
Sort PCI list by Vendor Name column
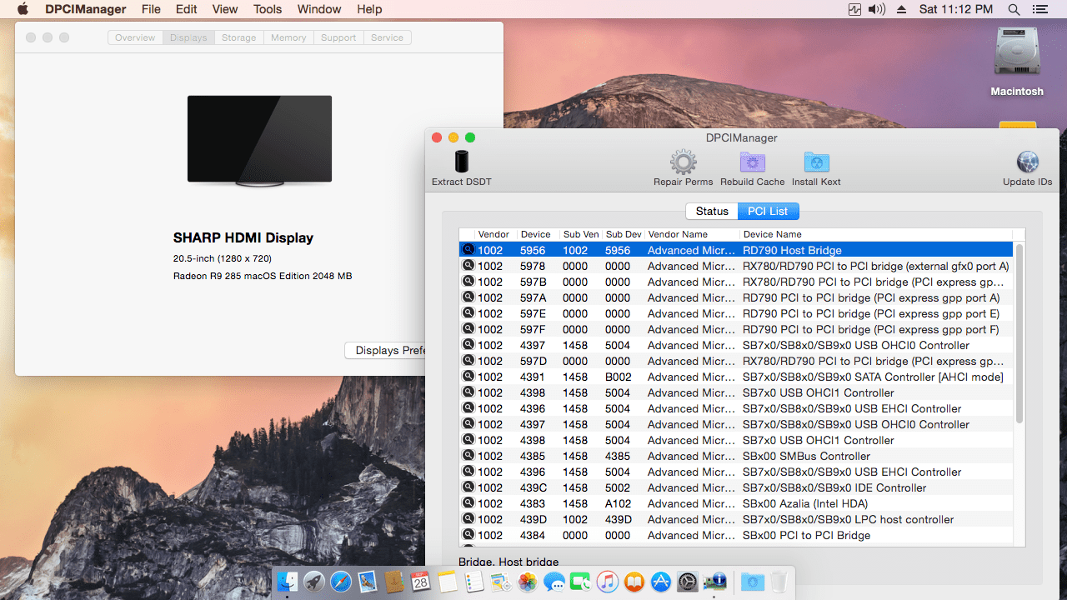[692, 234]
